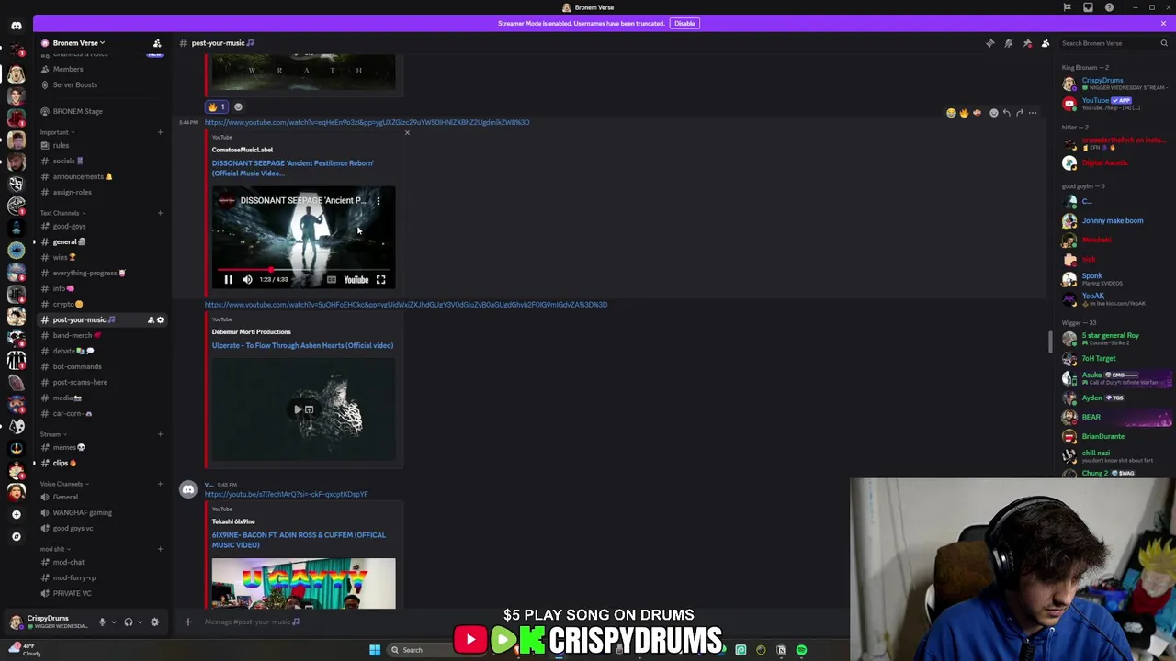Viewport: 1176px width, 661px height.
Task: Open the youtu.be short URL link
Action: [286, 494]
